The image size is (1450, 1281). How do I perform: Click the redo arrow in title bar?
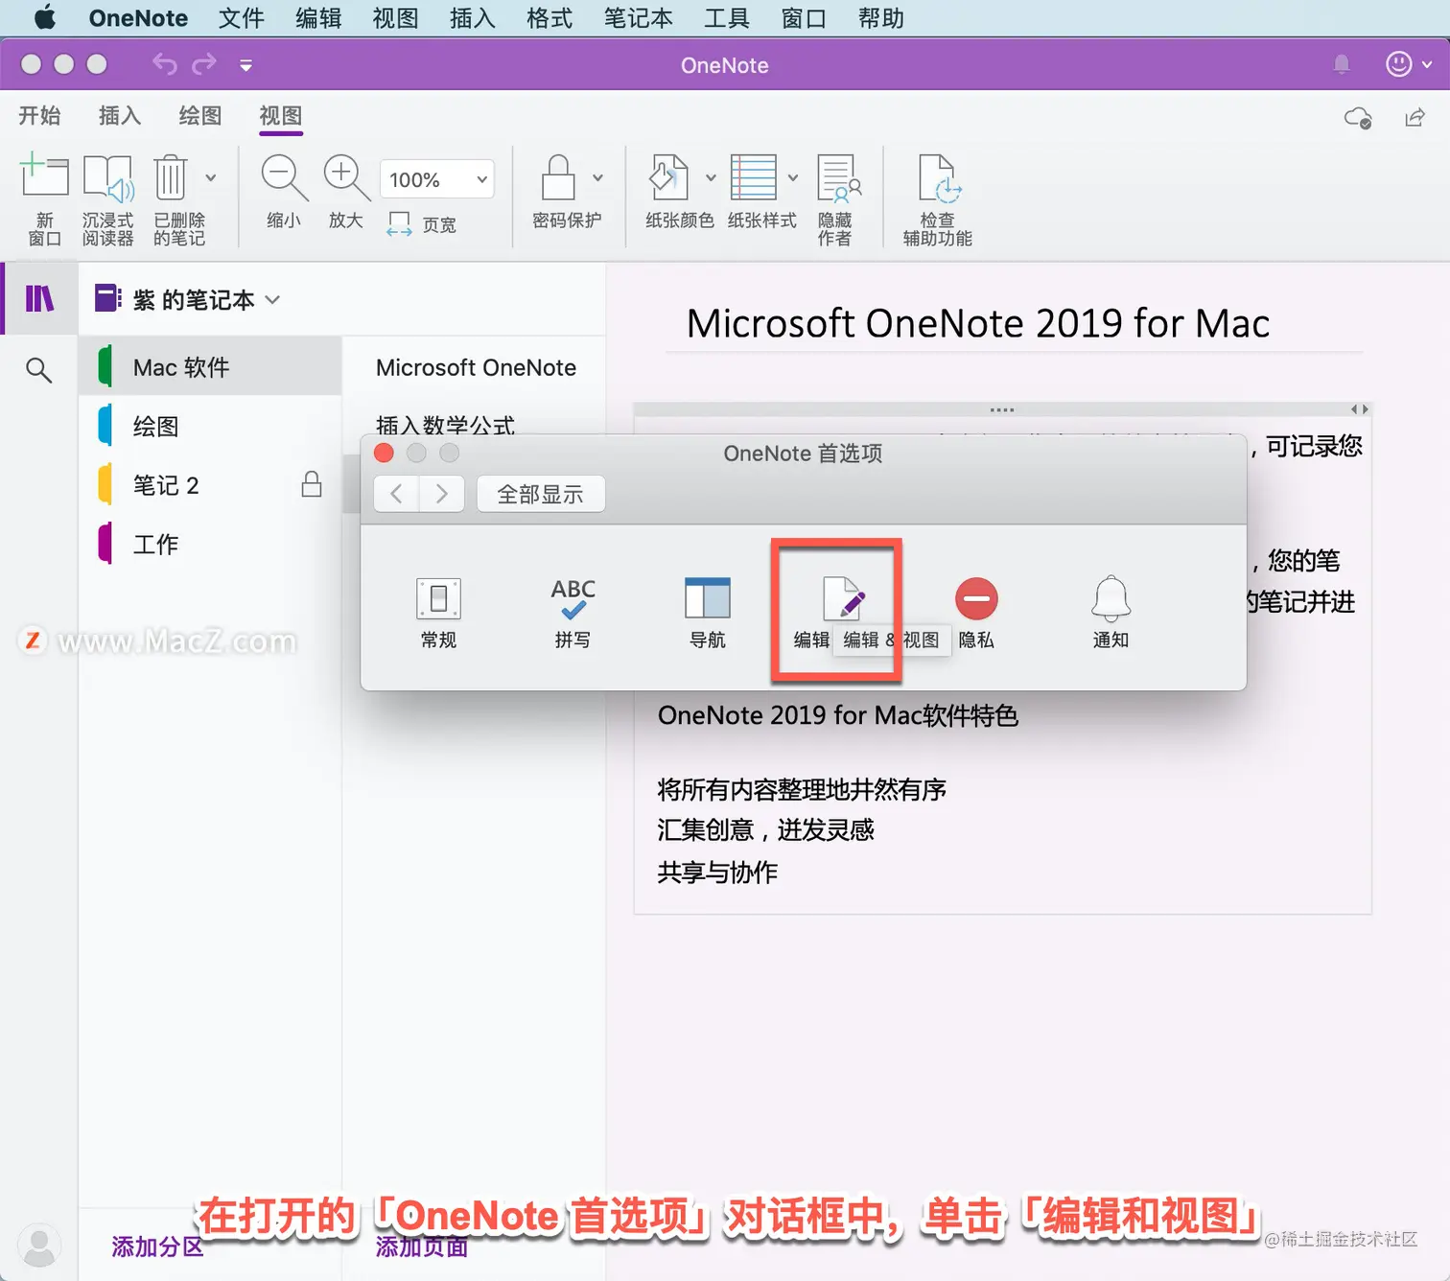(204, 64)
